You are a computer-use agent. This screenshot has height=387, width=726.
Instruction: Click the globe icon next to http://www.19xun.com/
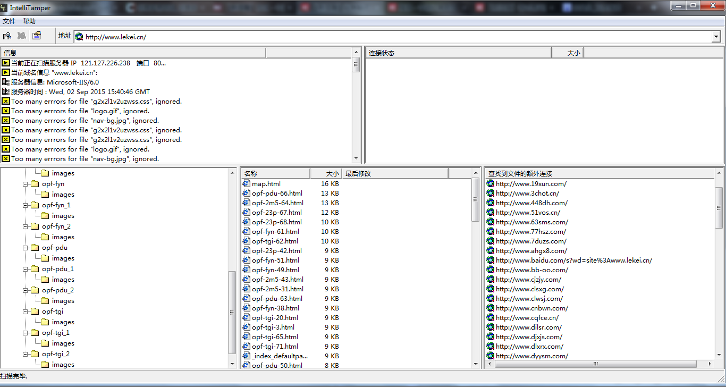click(491, 183)
